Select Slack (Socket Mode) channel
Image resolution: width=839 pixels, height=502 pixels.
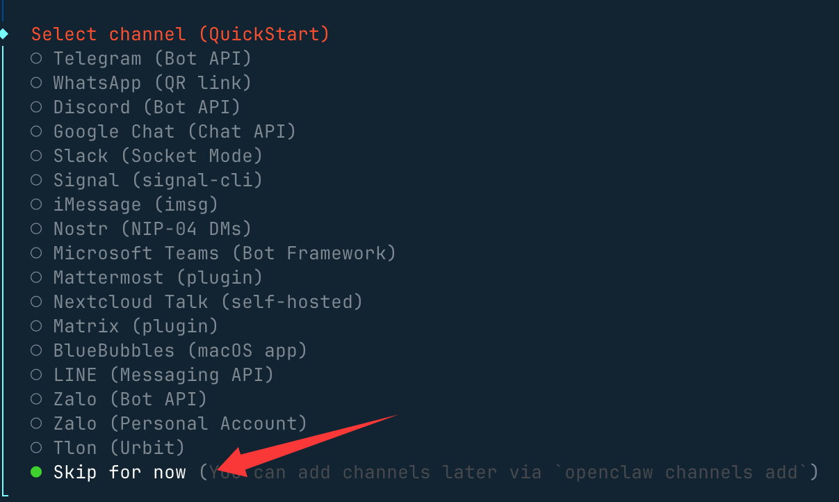click(x=36, y=156)
